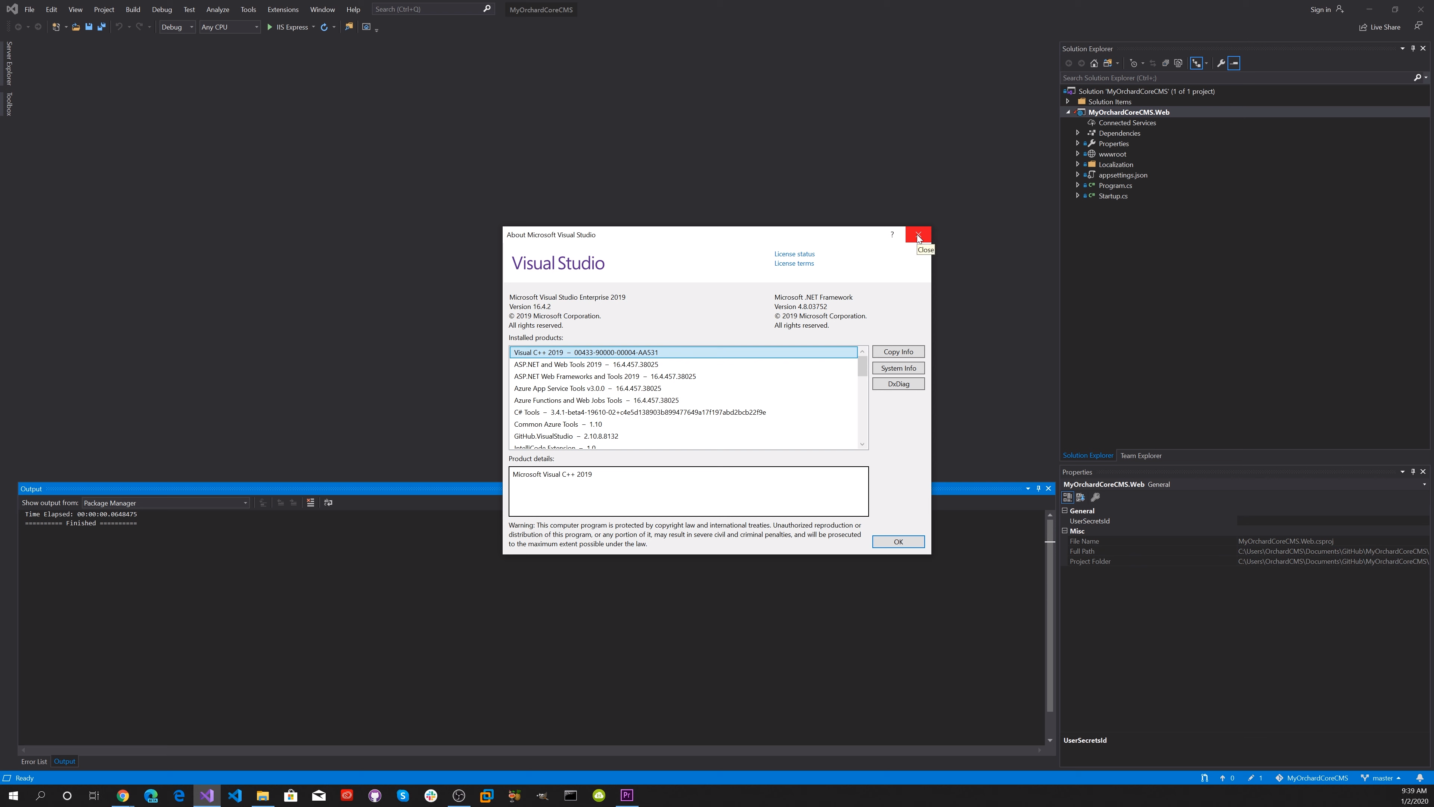
Task: Open Solution Explorer Properties wrench icon
Action: pyautogui.click(x=1221, y=64)
